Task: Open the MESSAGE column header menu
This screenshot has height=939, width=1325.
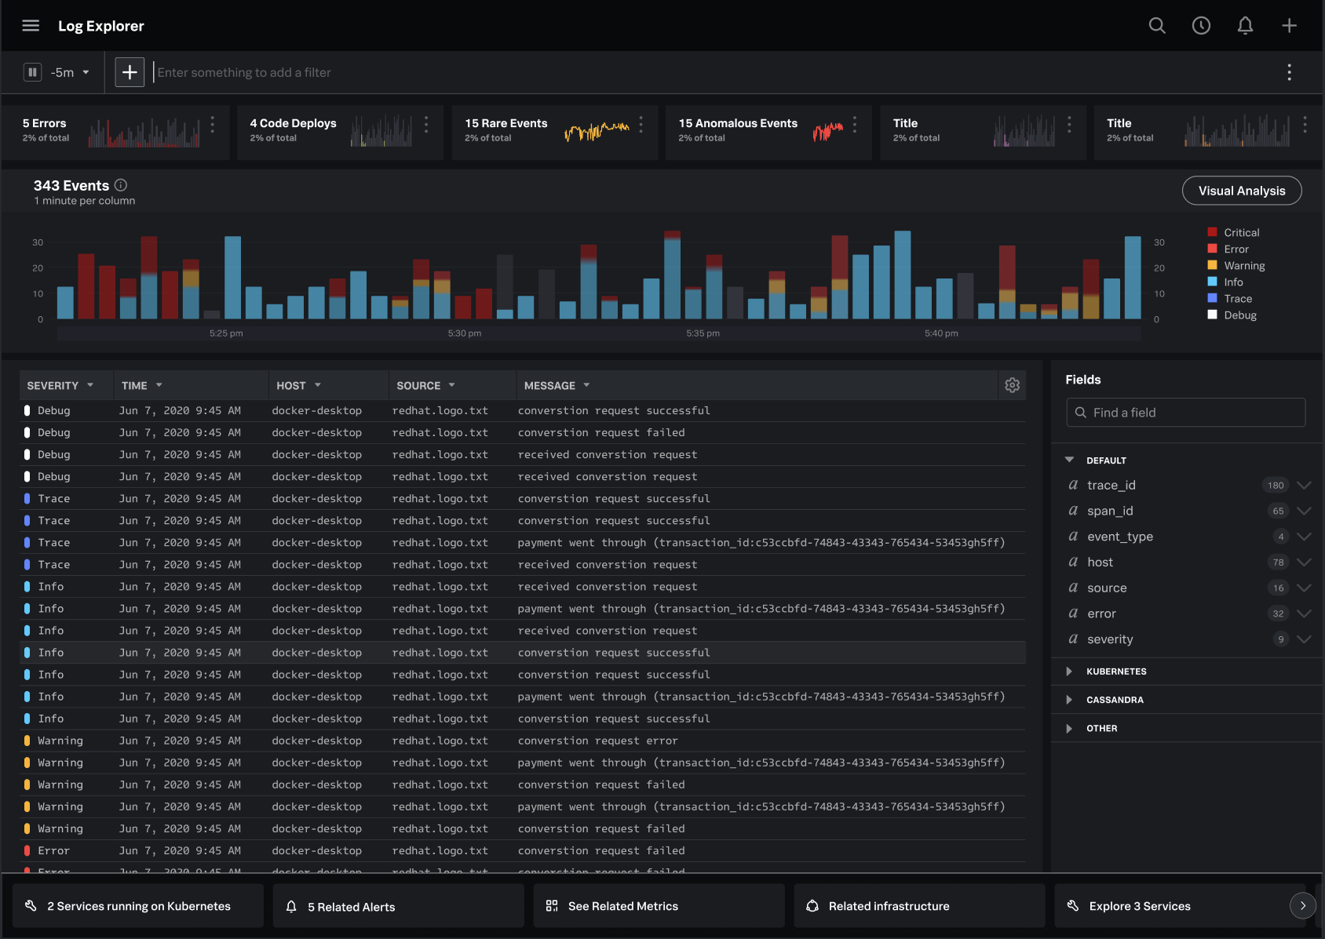Action: click(586, 385)
